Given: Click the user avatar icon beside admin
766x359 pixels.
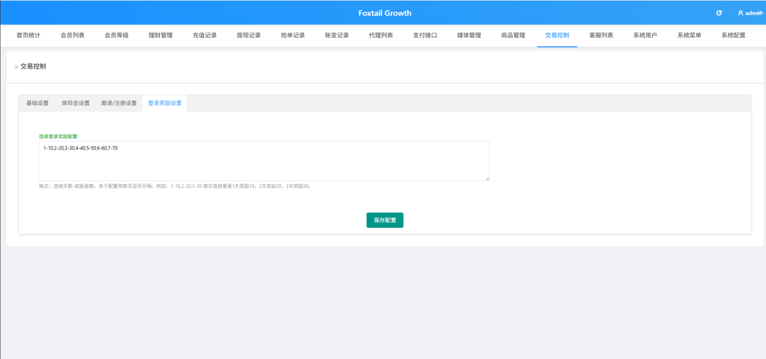Looking at the screenshot, I should tap(740, 13).
